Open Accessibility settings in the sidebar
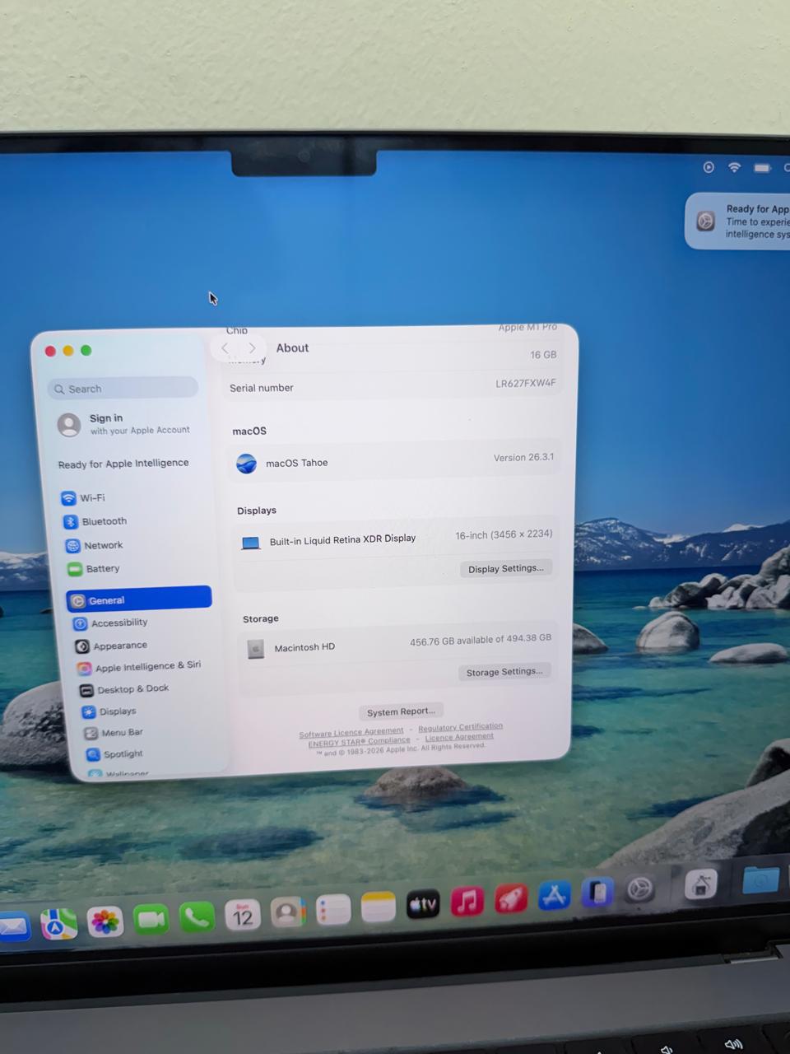 pos(111,623)
